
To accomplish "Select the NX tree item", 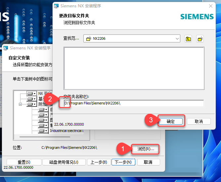I will 45,93.
